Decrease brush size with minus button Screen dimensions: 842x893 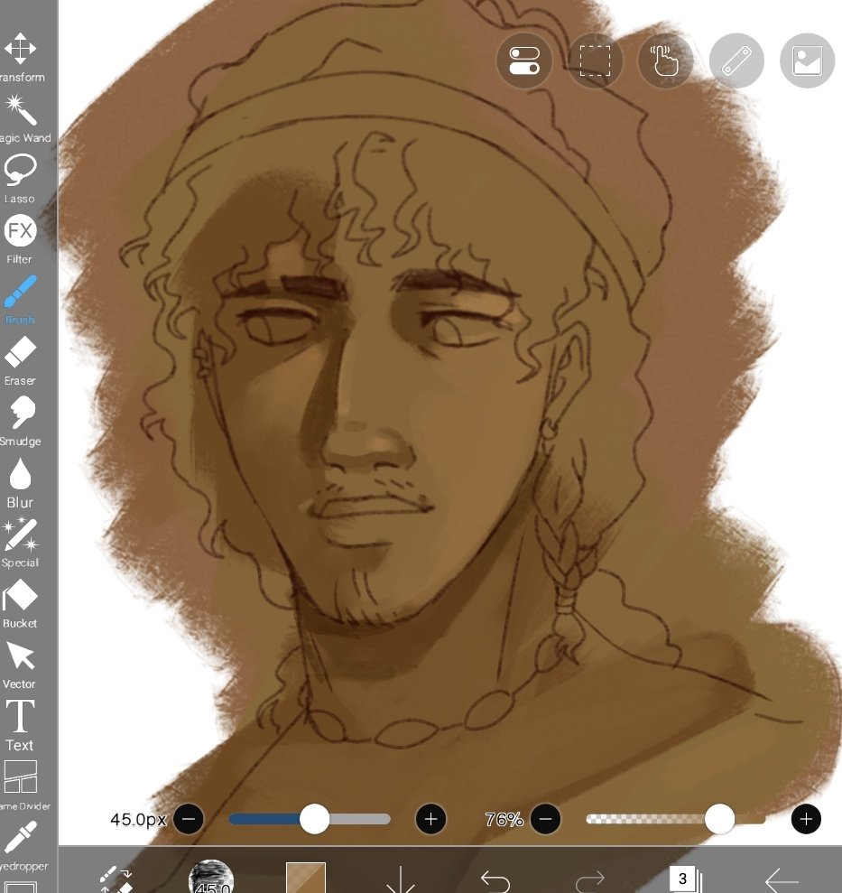pos(189,819)
